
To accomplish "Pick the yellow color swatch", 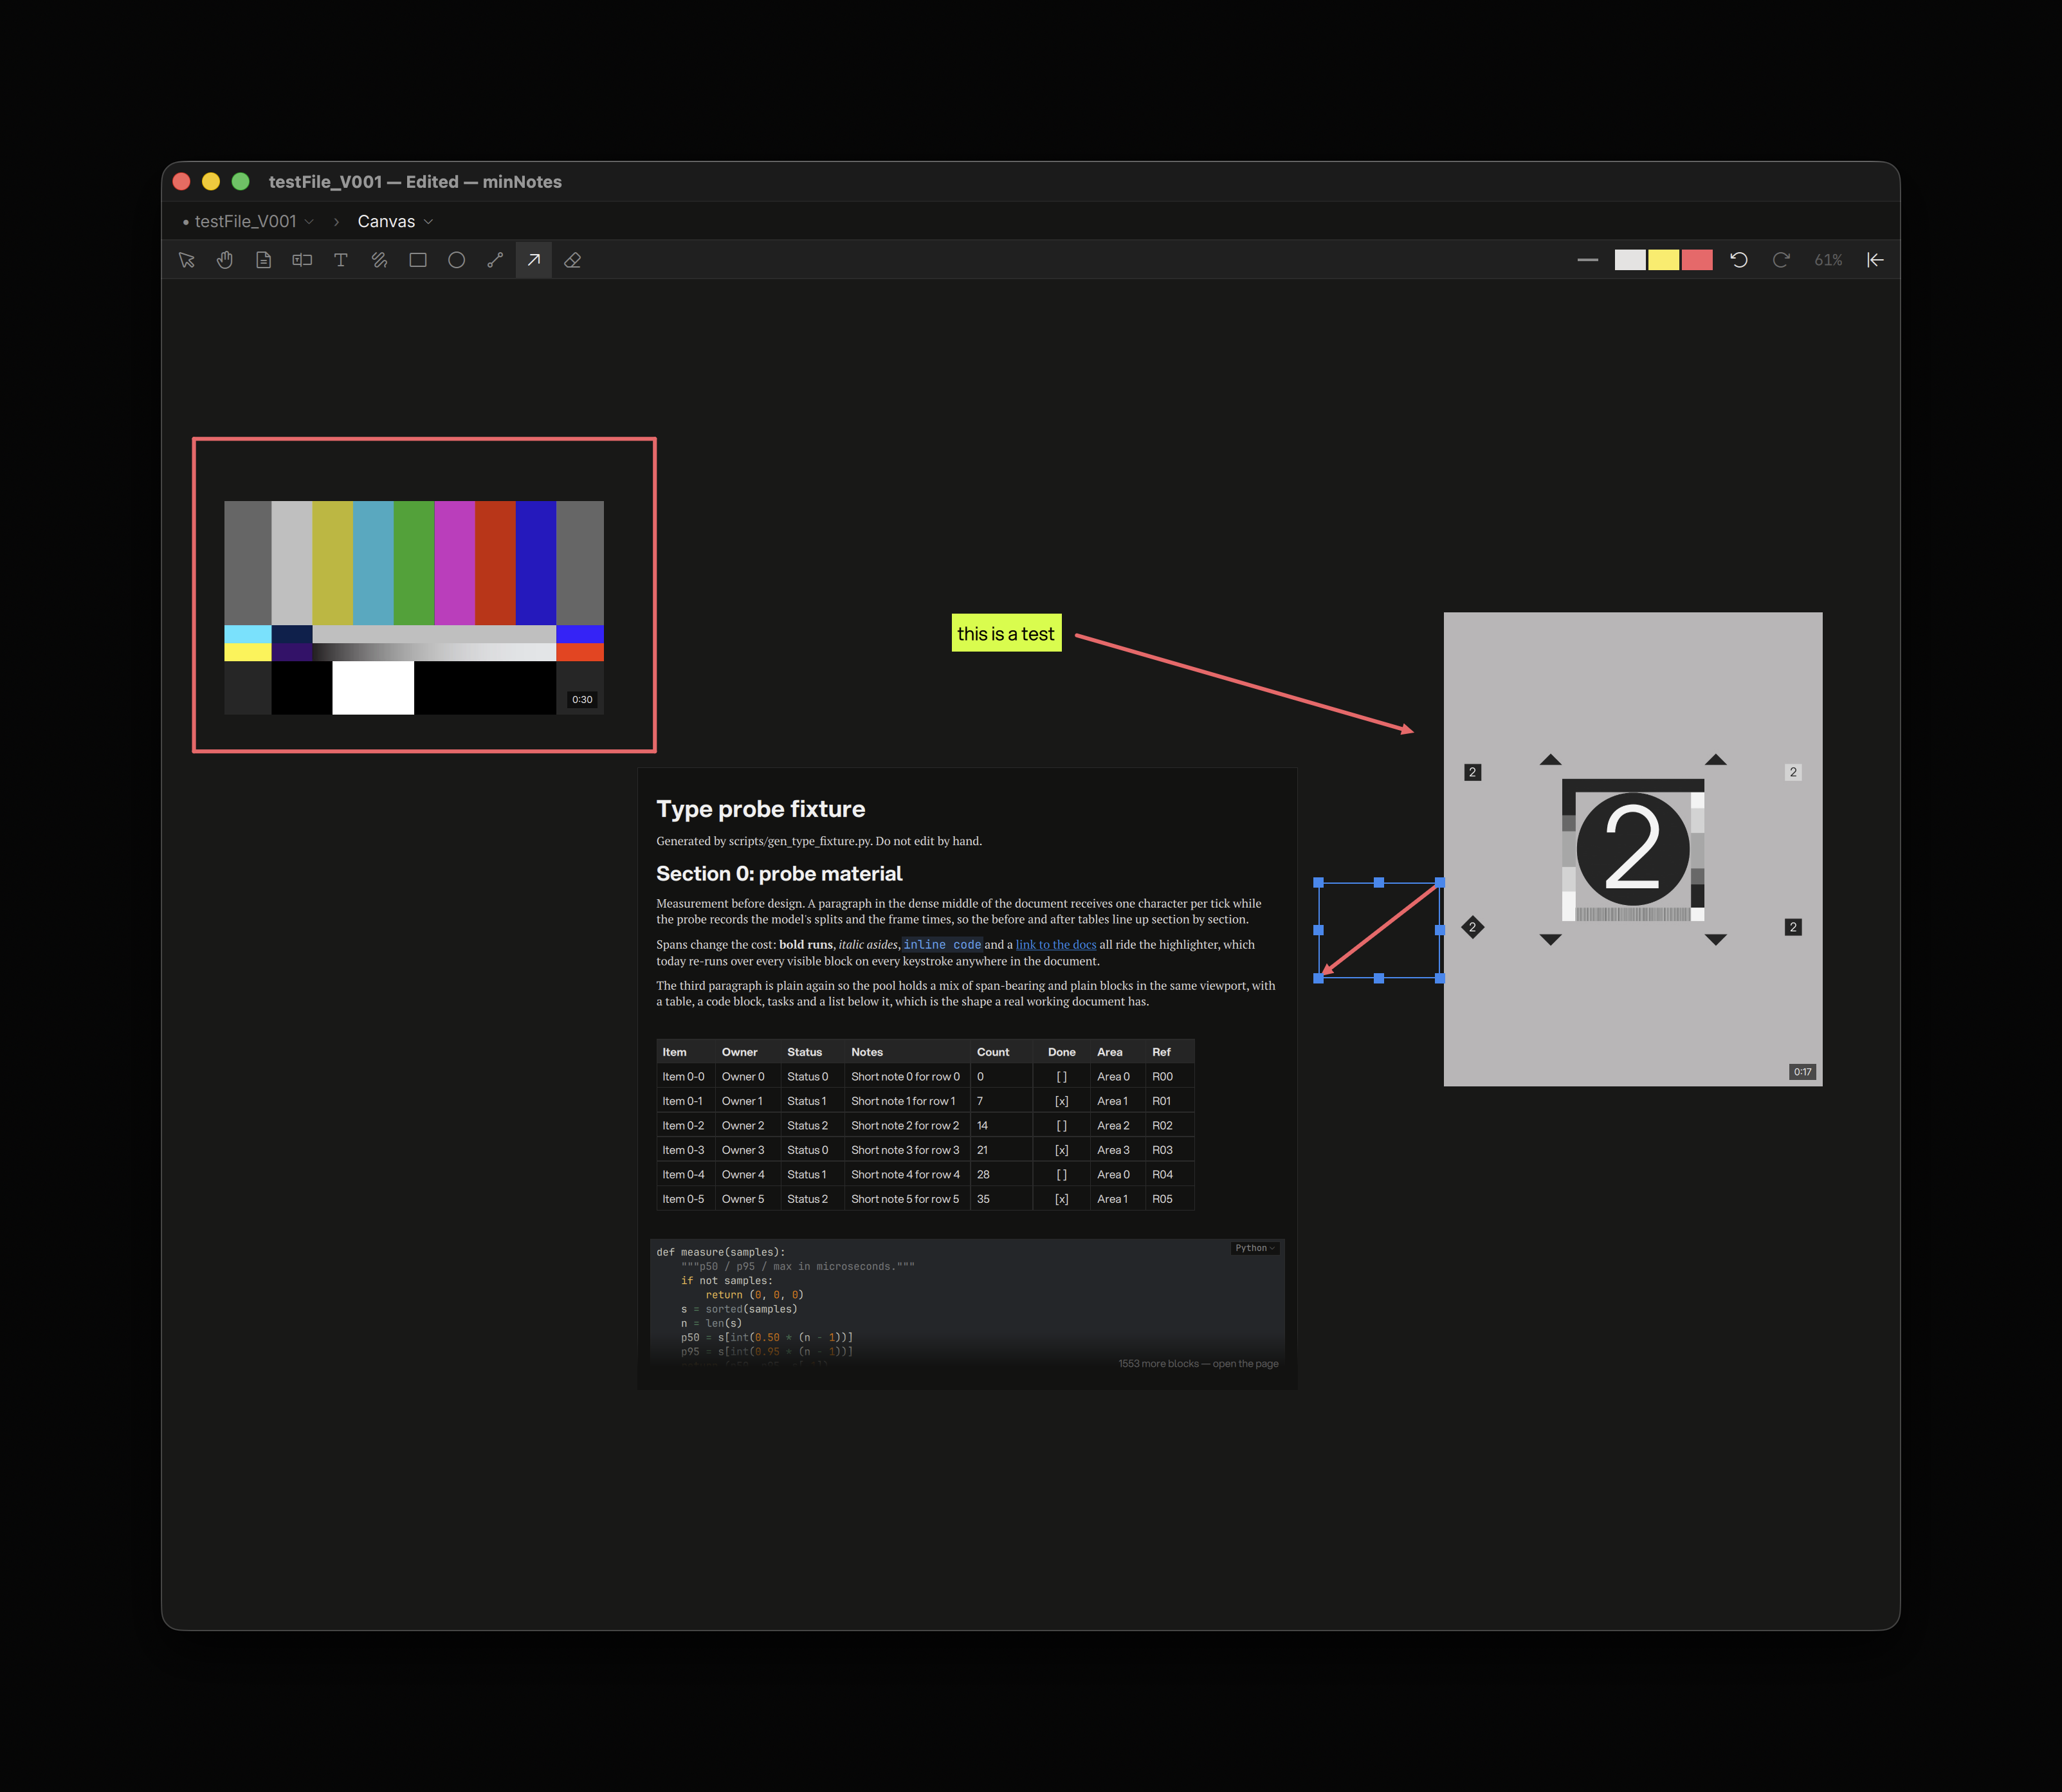I will click(x=1663, y=260).
